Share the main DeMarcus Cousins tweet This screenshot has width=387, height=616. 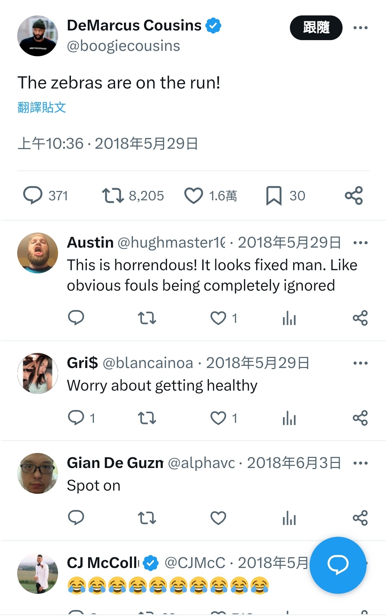[x=354, y=196]
